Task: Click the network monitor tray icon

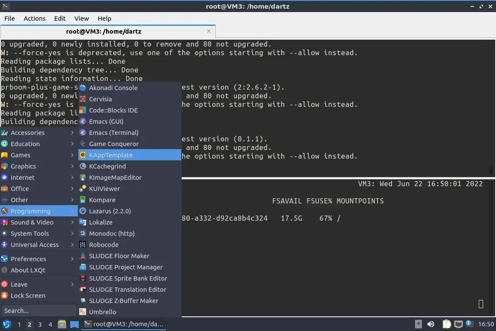Action: pos(459,325)
